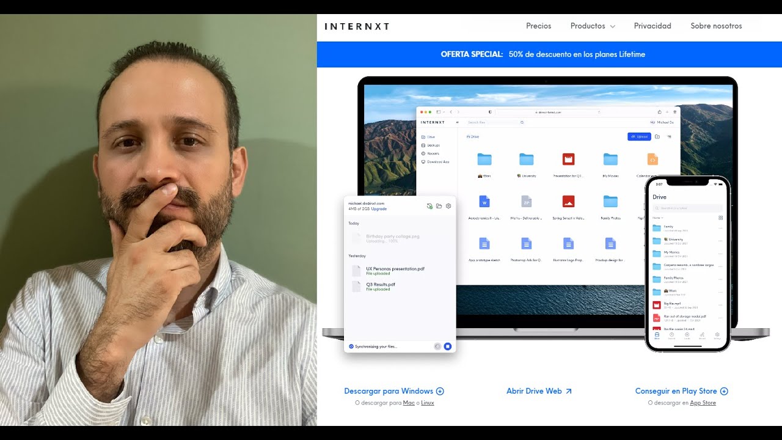Image resolution: width=782 pixels, height=440 pixels.
Task: Click the Michael Do account menu
Action: [x=662, y=122]
